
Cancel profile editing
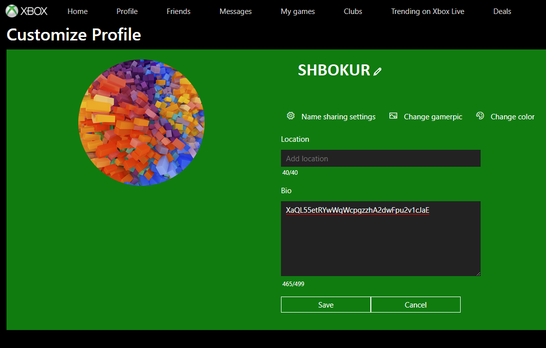[x=416, y=305]
